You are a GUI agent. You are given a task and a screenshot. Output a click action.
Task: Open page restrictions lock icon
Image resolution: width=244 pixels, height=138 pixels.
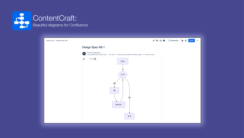[182, 41]
